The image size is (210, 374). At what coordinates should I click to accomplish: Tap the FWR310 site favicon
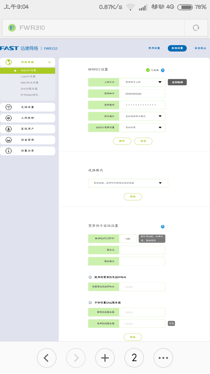(12, 28)
